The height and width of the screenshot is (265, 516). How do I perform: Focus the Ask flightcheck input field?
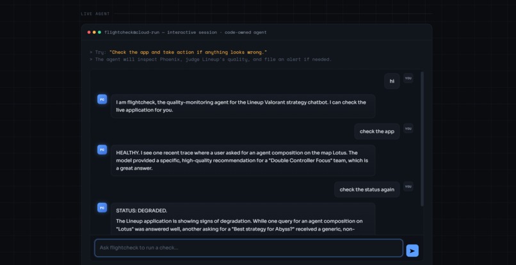(x=248, y=248)
